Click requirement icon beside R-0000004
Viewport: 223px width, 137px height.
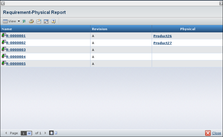(x=4, y=56)
